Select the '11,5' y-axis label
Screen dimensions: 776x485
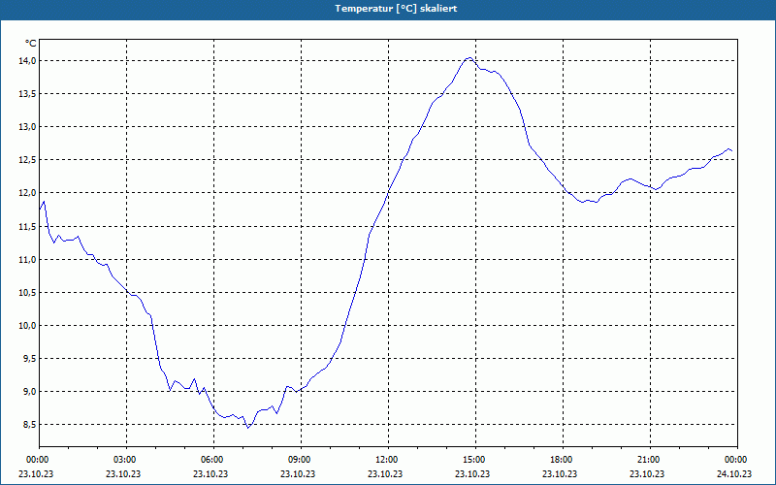click(28, 227)
